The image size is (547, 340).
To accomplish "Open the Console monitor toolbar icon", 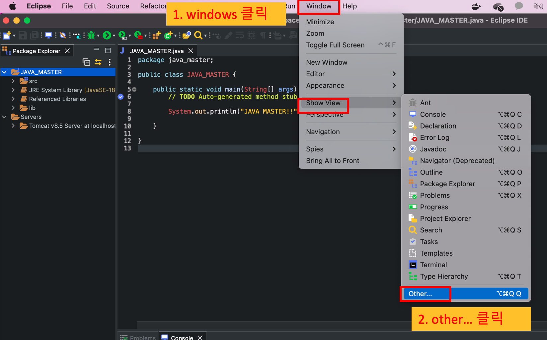I will coord(49,35).
